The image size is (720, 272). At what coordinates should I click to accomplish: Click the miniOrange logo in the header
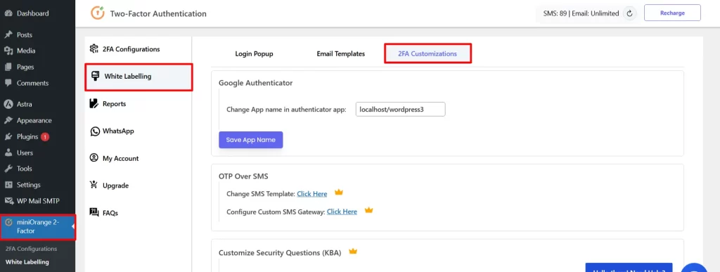click(x=98, y=13)
